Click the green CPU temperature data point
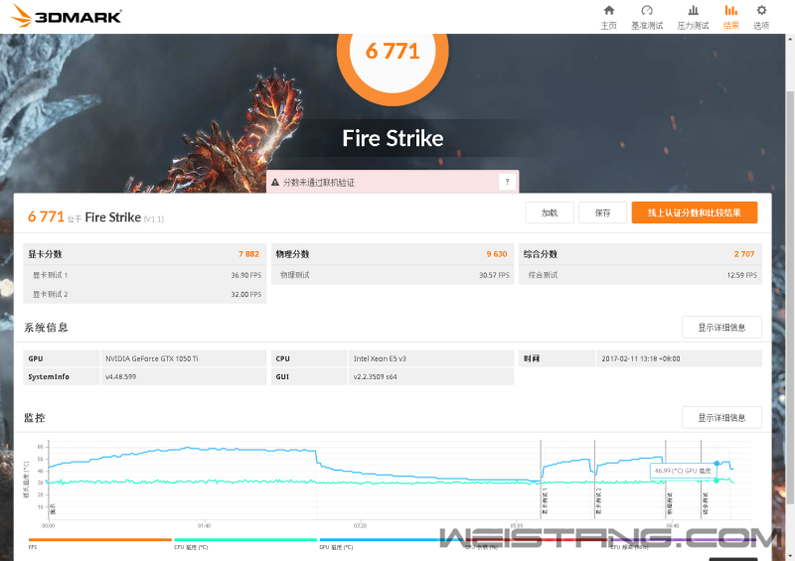 click(x=716, y=480)
